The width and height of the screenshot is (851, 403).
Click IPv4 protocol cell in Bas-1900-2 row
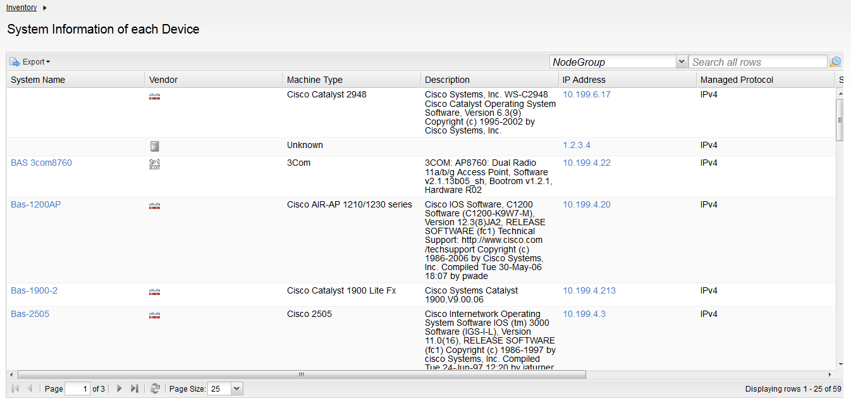(x=709, y=290)
